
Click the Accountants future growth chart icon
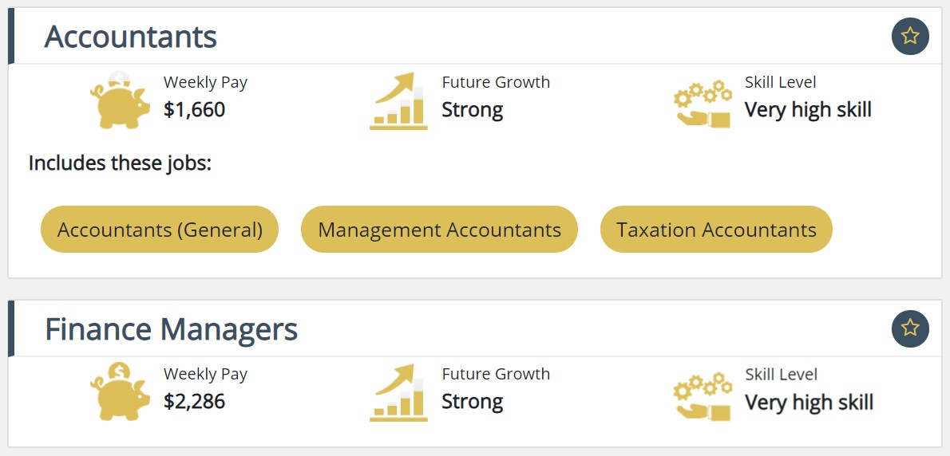point(398,100)
